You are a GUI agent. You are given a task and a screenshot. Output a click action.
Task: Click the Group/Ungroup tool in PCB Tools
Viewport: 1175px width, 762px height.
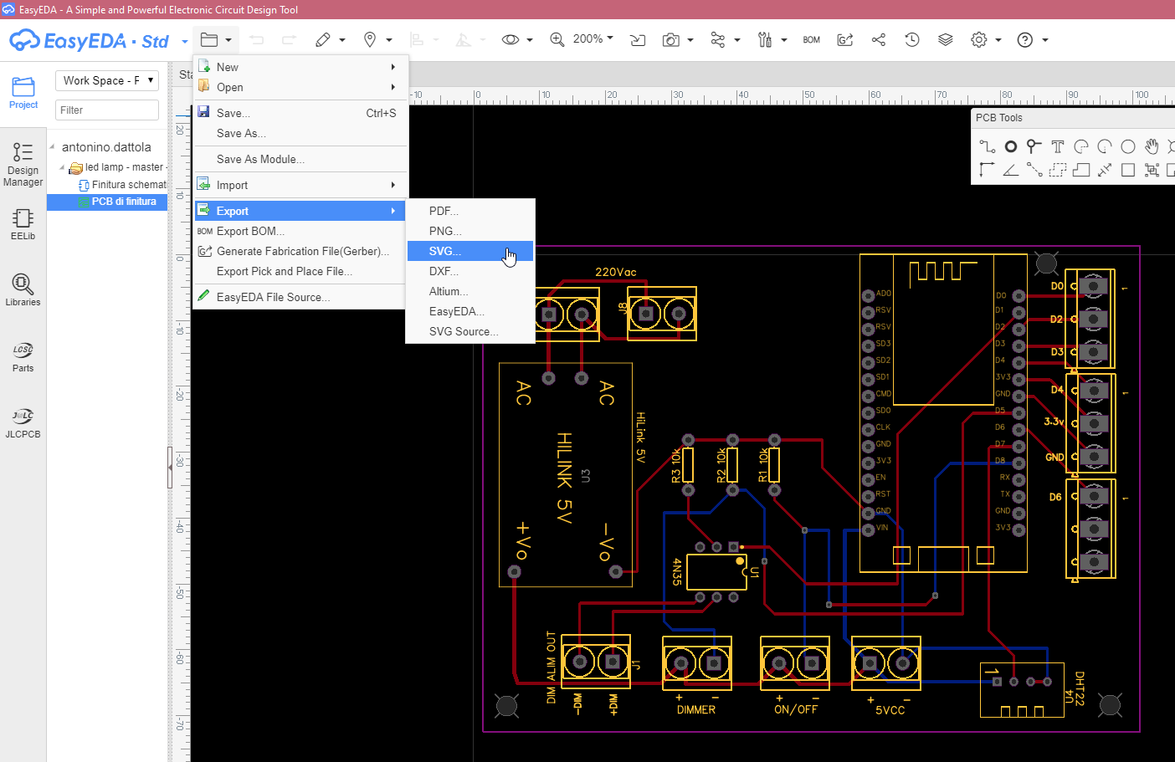tap(1152, 170)
